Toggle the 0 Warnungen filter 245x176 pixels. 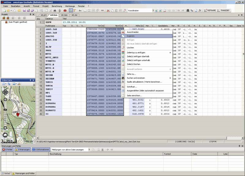[x=22, y=150]
